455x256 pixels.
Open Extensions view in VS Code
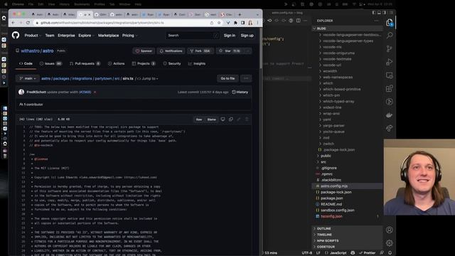[x=390, y=88]
